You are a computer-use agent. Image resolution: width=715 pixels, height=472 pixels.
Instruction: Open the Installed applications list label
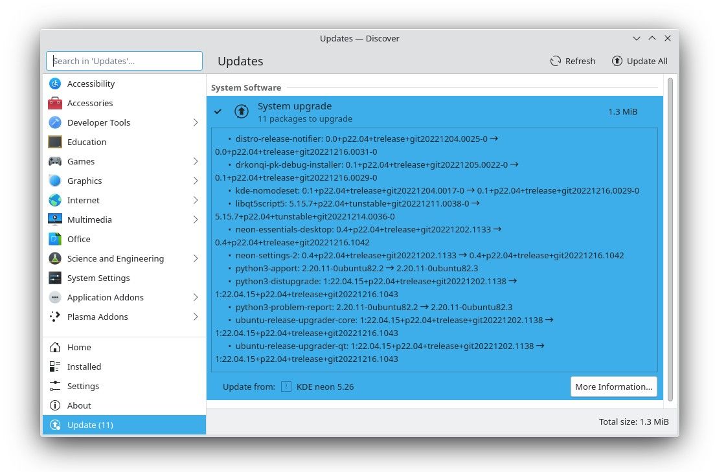click(x=84, y=366)
